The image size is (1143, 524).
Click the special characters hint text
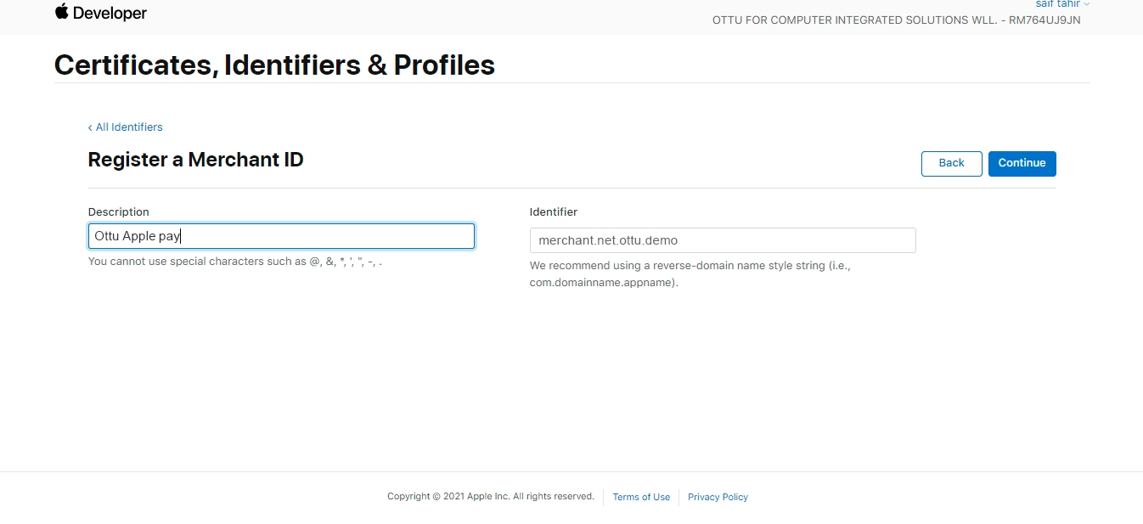(234, 262)
